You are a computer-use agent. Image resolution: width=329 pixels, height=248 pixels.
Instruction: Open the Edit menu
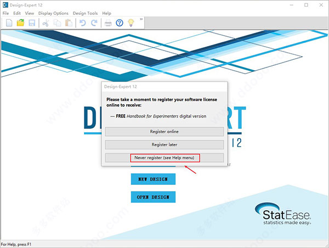pyautogui.click(x=17, y=13)
